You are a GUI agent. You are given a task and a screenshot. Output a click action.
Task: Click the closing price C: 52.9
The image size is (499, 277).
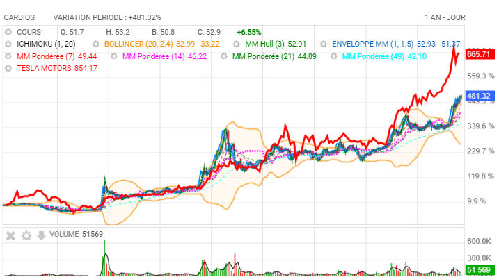click(209, 32)
